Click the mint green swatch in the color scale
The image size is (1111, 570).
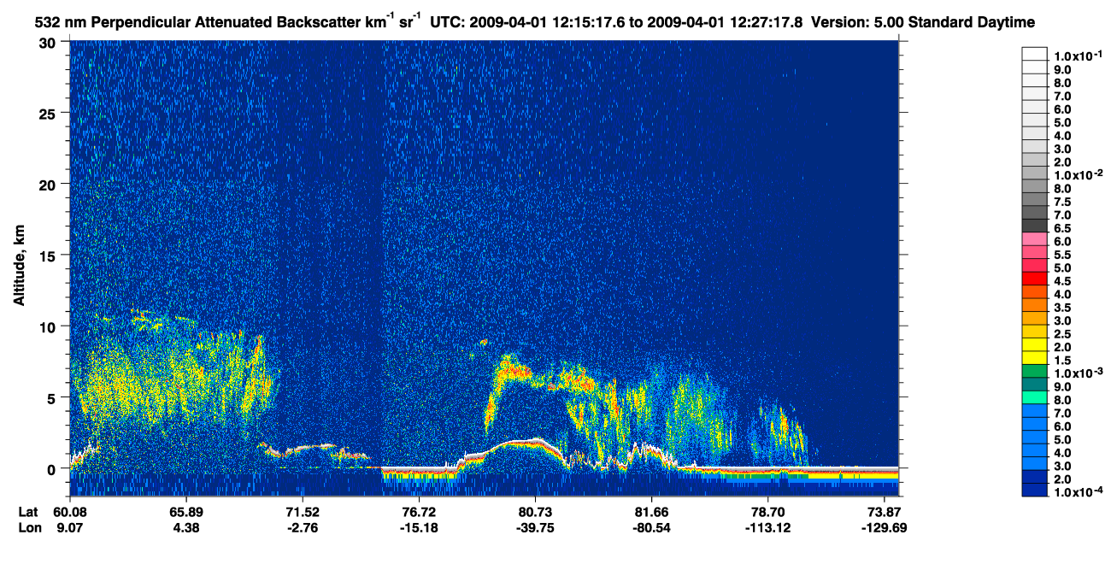coord(1034,397)
